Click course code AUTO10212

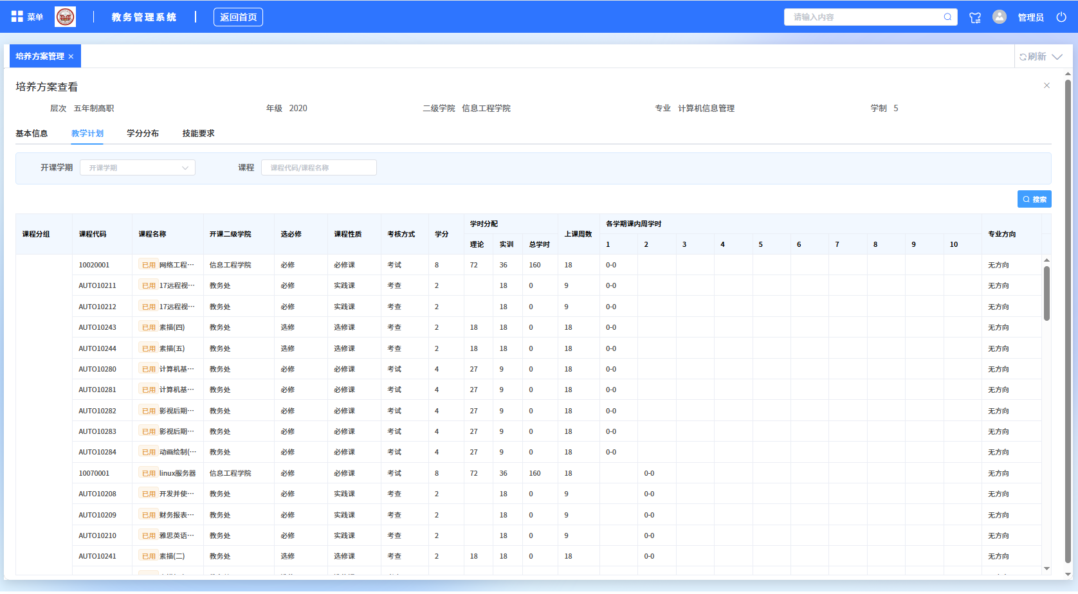pos(97,307)
